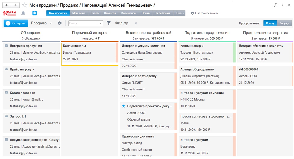Open the vertical dots more menu

coord(282,5)
